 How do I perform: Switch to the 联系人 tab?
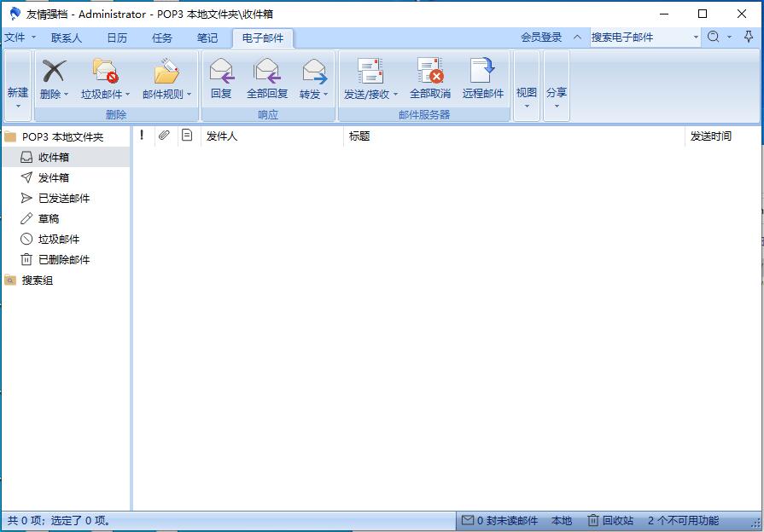(66, 38)
